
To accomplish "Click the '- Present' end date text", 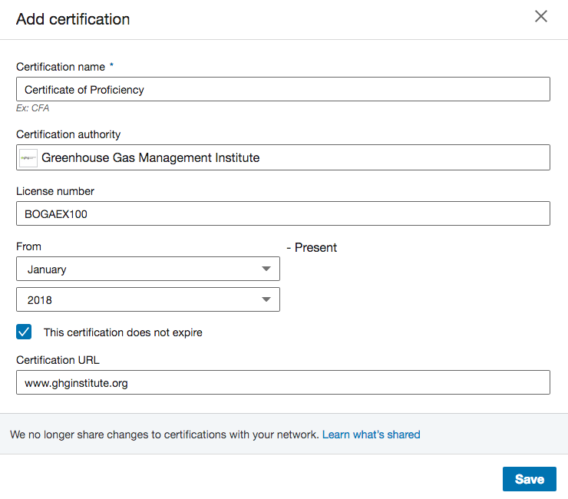I will [312, 247].
